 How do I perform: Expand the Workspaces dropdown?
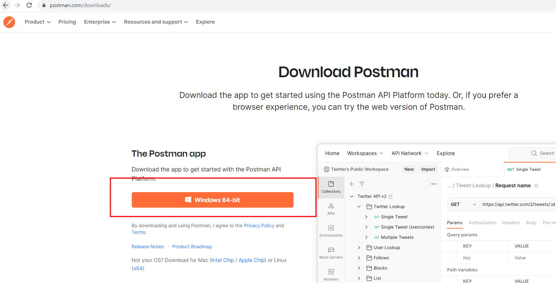click(x=365, y=153)
